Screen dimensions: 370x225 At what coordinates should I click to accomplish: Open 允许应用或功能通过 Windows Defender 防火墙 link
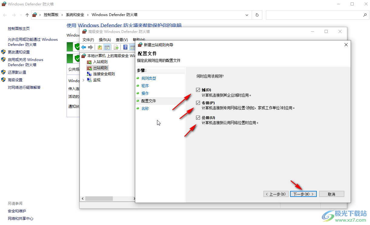click(x=33, y=42)
